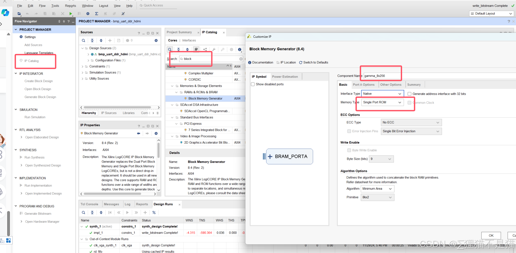Toggle the Error Injection Pins checkbox
Screen dimensions: 516x253
pyautogui.click(x=349, y=131)
